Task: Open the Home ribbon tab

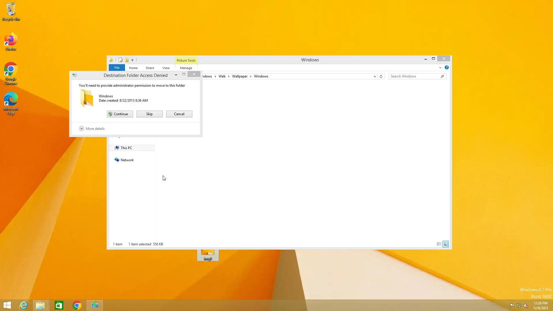Action: point(133,68)
